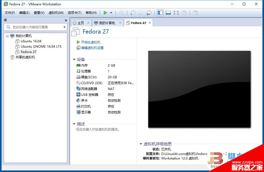Close the 主页 tab

point(88,23)
